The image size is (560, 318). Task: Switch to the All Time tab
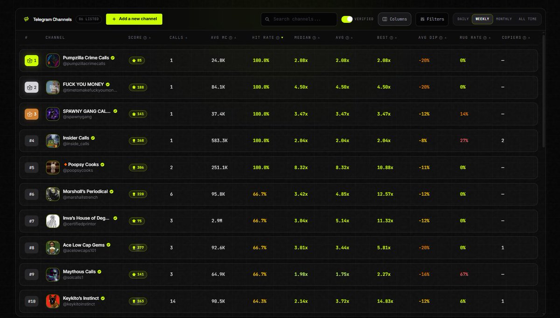tap(528, 19)
